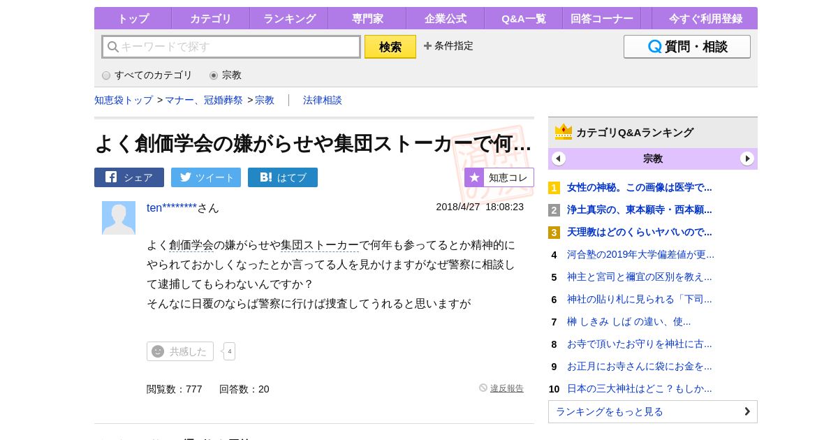Open the カテゴリ tab
838x440 pixels.
[211, 19]
